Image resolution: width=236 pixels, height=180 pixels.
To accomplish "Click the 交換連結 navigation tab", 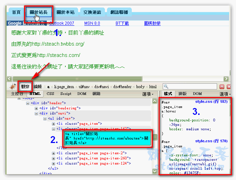I will pos(92,12).
